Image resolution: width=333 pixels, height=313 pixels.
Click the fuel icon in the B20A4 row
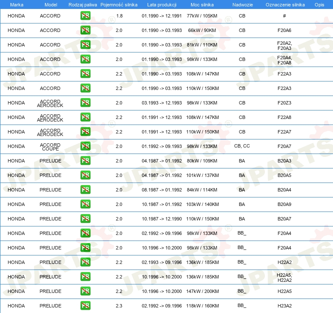click(x=85, y=189)
